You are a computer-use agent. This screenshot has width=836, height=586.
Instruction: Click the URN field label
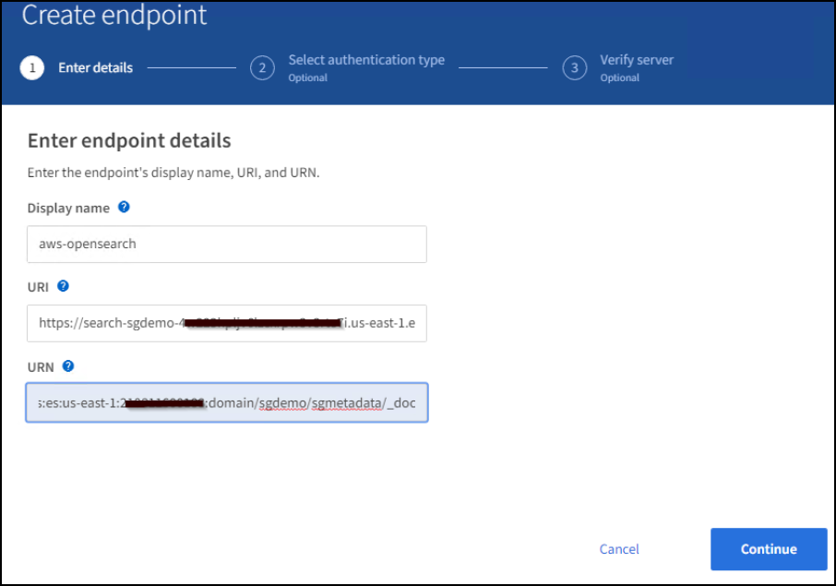[40, 367]
